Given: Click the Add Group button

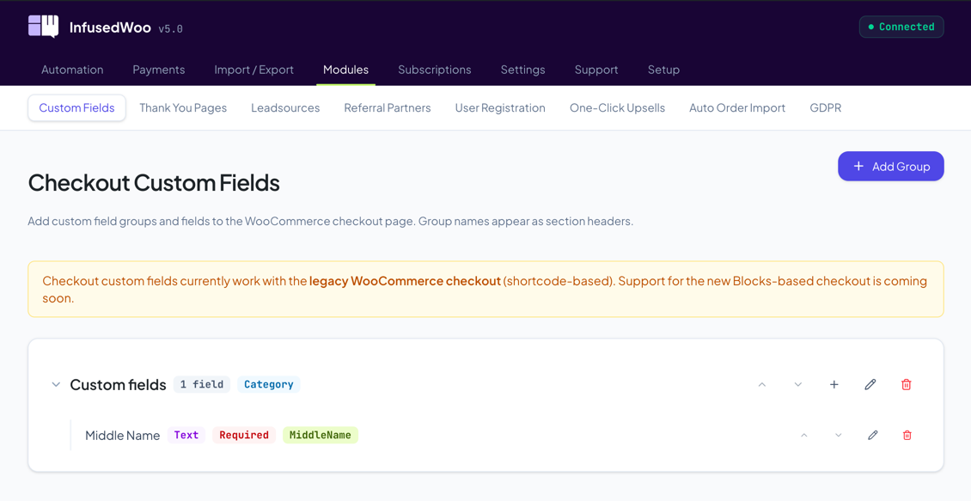Looking at the screenshot, I should [891, 166].
